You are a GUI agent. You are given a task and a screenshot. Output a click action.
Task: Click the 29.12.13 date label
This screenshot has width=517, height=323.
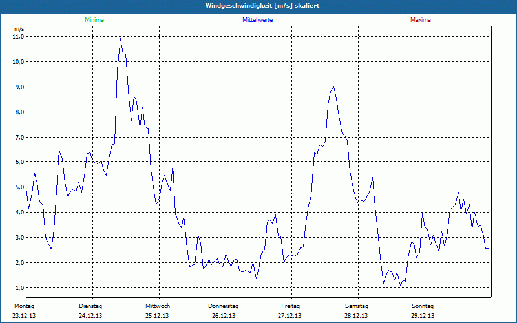pos(423,316)
